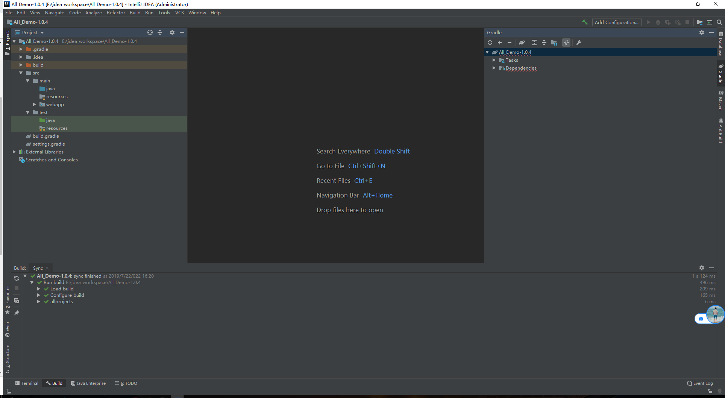Image resolution: width=725 pixels, height=398 pixels.
Task: Expand Gradle Tasks node
Action: pyautogui.click(x=494, y=60)
